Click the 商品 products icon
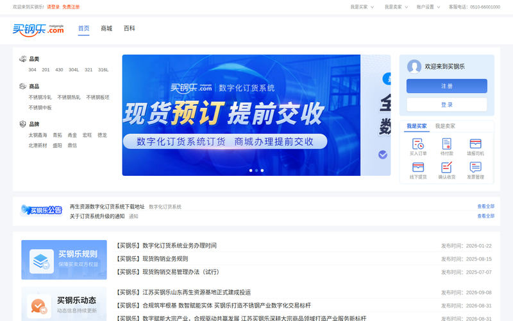The image size is (513, 321). click(23, 86)
